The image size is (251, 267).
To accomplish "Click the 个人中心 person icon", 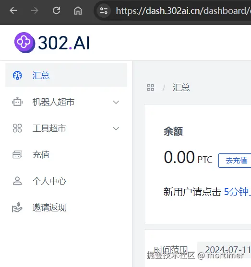I will coord(17,181).
